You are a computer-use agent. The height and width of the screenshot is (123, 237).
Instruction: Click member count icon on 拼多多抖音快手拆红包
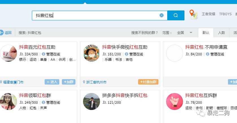click(x=105, y=102)
